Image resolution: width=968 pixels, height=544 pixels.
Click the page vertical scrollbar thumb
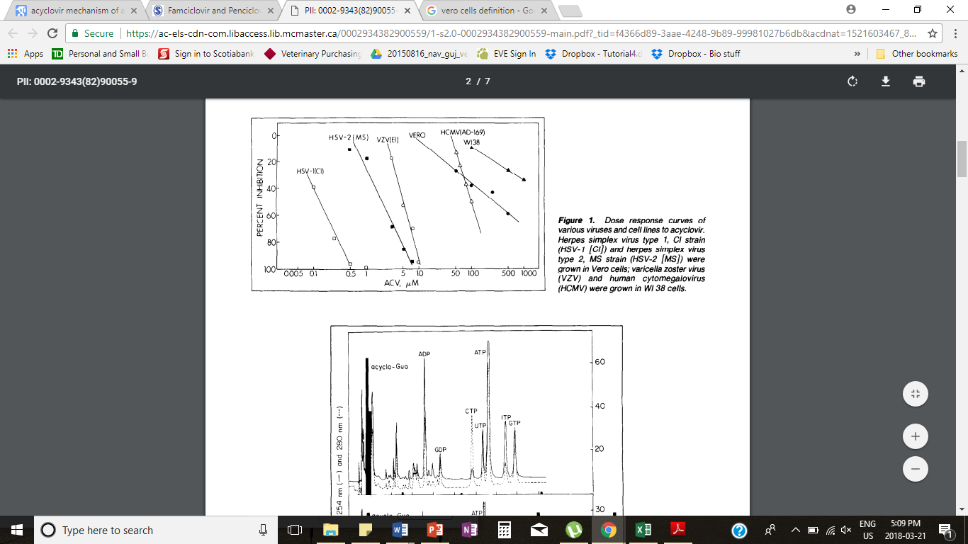click(x=962, y=158)
